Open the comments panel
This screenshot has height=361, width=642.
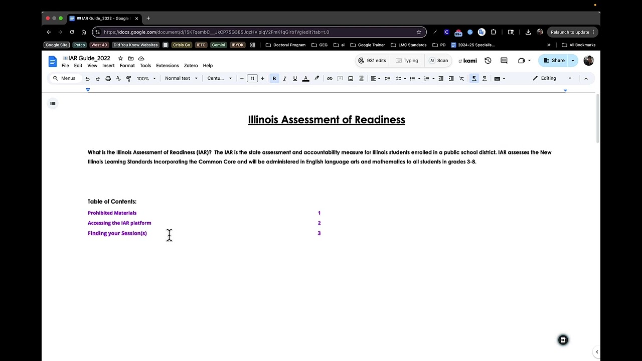pos(505,61)
